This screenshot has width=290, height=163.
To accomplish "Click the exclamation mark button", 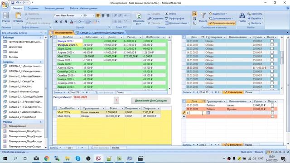I will click(x=116, y=100).
